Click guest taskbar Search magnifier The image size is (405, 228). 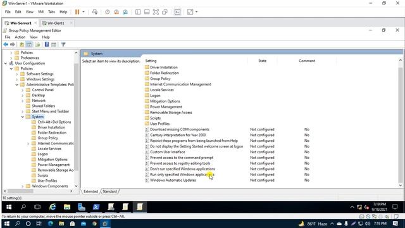pos(23,207)
